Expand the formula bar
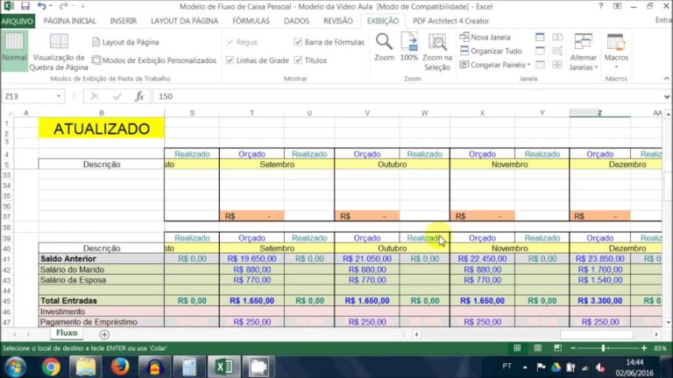This screenshot has width=673, height=378. coord(666,96)
